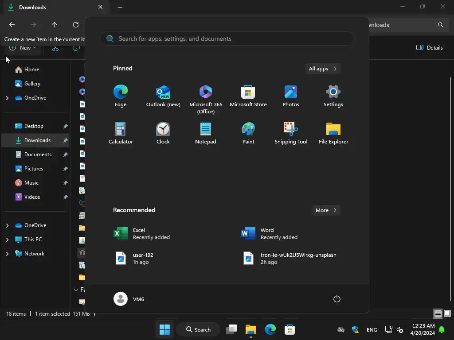Open the New item dropdown

tap(23, 48)
